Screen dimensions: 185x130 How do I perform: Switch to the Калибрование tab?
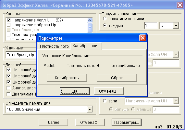click(86, 46)
